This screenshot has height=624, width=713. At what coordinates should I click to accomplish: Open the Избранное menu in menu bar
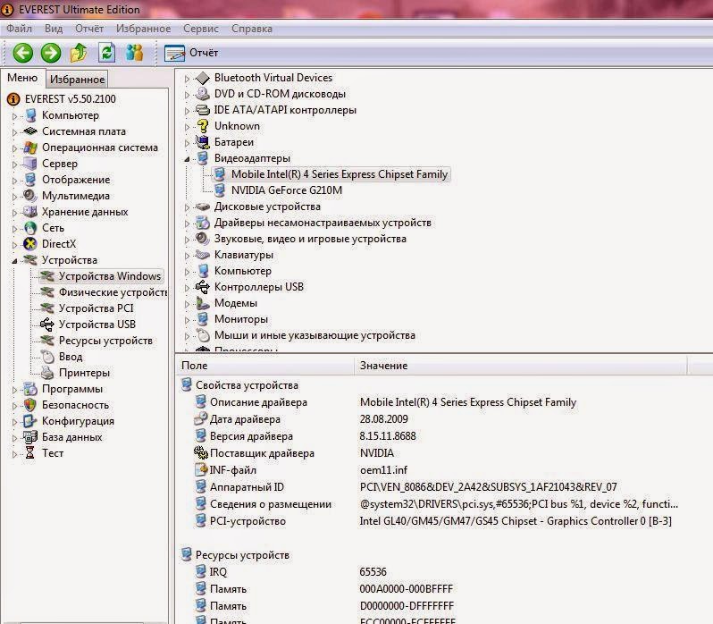(x=143, y=29)
